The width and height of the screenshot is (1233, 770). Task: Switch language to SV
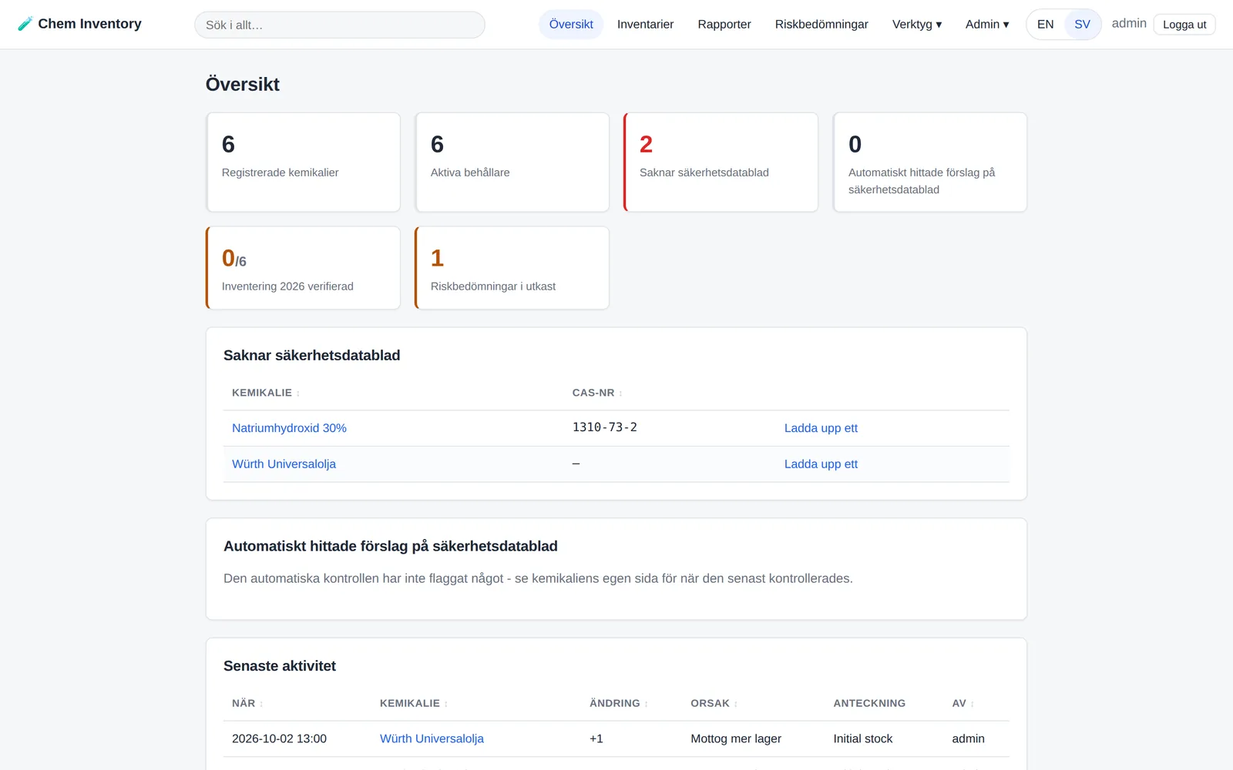[1082, 25]
